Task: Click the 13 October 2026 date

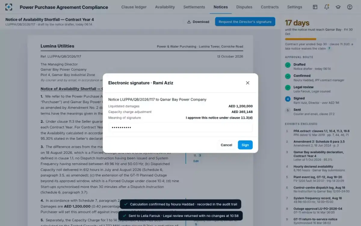Action: coord(230,56)
